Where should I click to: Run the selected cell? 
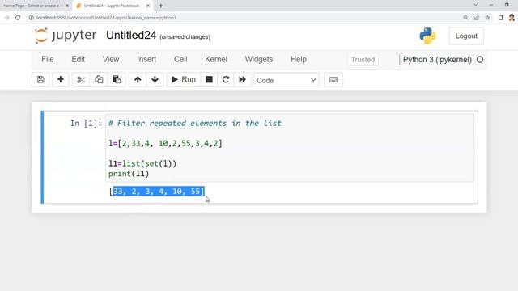click(x=184, y=79)
